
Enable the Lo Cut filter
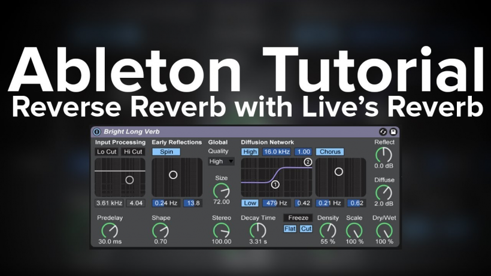point(107,152)
